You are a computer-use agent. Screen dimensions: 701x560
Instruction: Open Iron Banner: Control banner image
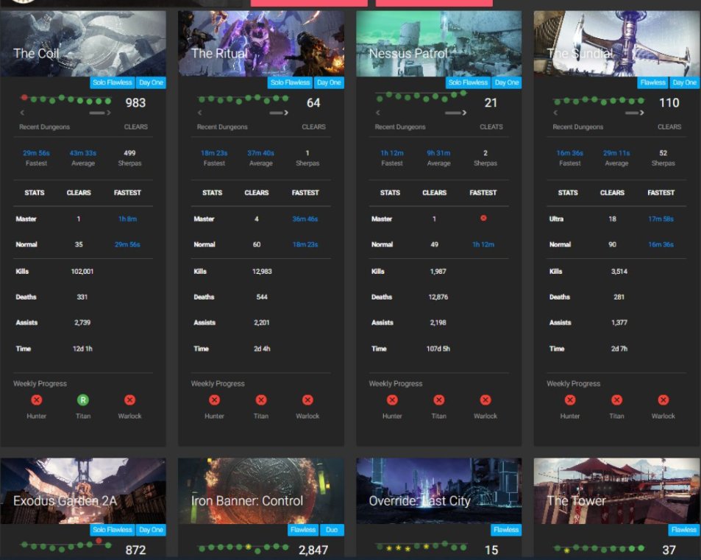point(261,491)
